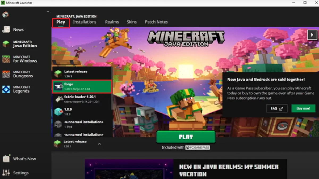The width and height of the screenshot is (319, 179).
Task: Expand the account dropdown chevron
Action: coord(48,12)
